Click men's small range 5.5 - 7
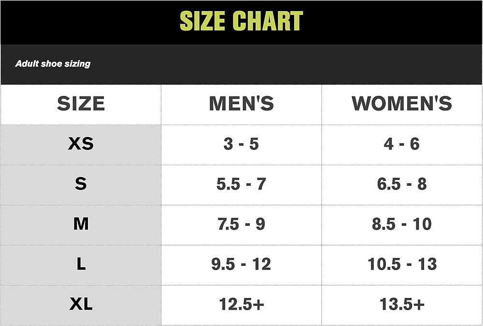This screenshot has width=483, height=326. 241,184
